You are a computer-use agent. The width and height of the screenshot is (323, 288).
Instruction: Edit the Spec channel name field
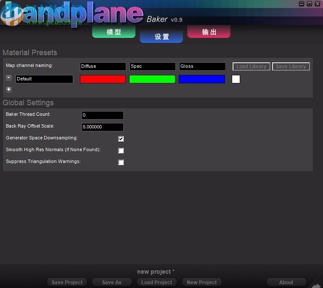click(152, 67)
